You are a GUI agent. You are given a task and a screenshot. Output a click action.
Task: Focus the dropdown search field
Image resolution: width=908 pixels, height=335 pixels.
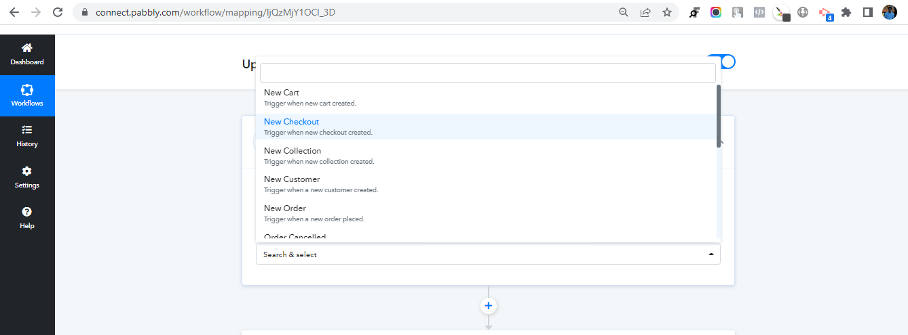(488, 73)
